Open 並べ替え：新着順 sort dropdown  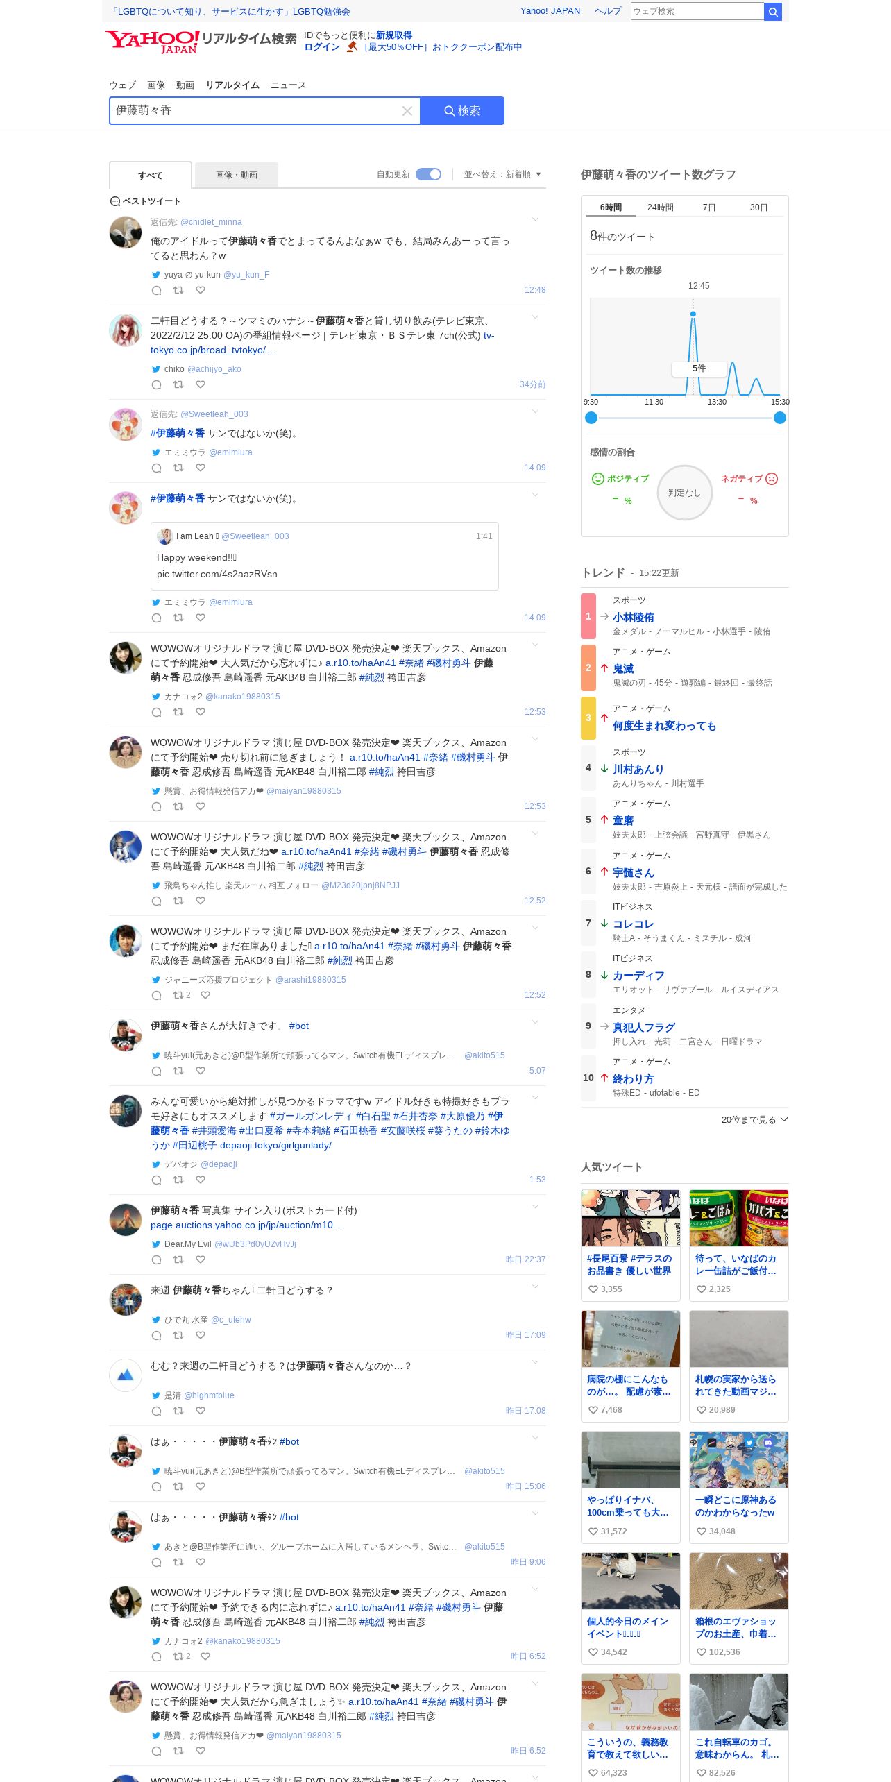coord(502,174)
